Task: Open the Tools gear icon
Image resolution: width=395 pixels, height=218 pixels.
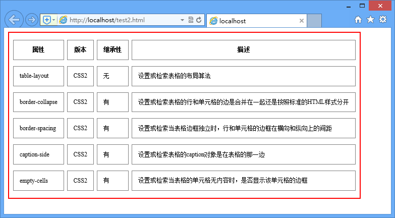Action: [x=383, y=20]
